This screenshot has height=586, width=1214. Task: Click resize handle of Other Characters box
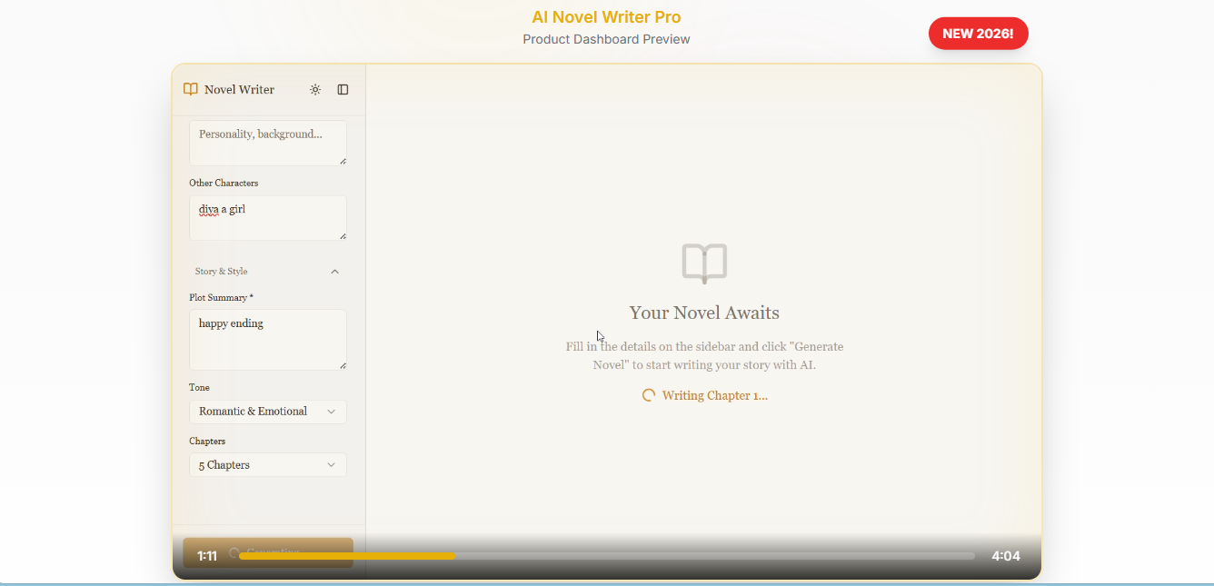(x=343, y=236)
